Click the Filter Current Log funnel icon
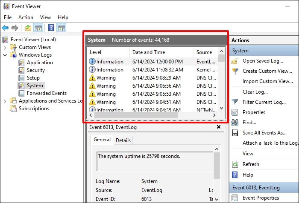 [235, 102]
